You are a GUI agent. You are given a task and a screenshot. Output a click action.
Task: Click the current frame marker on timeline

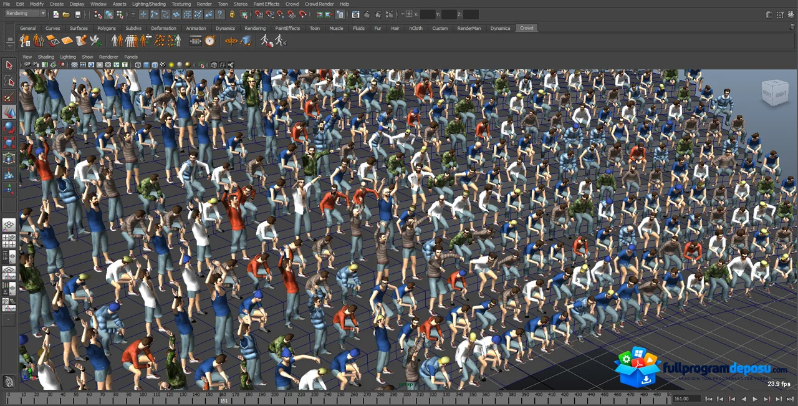223,400
